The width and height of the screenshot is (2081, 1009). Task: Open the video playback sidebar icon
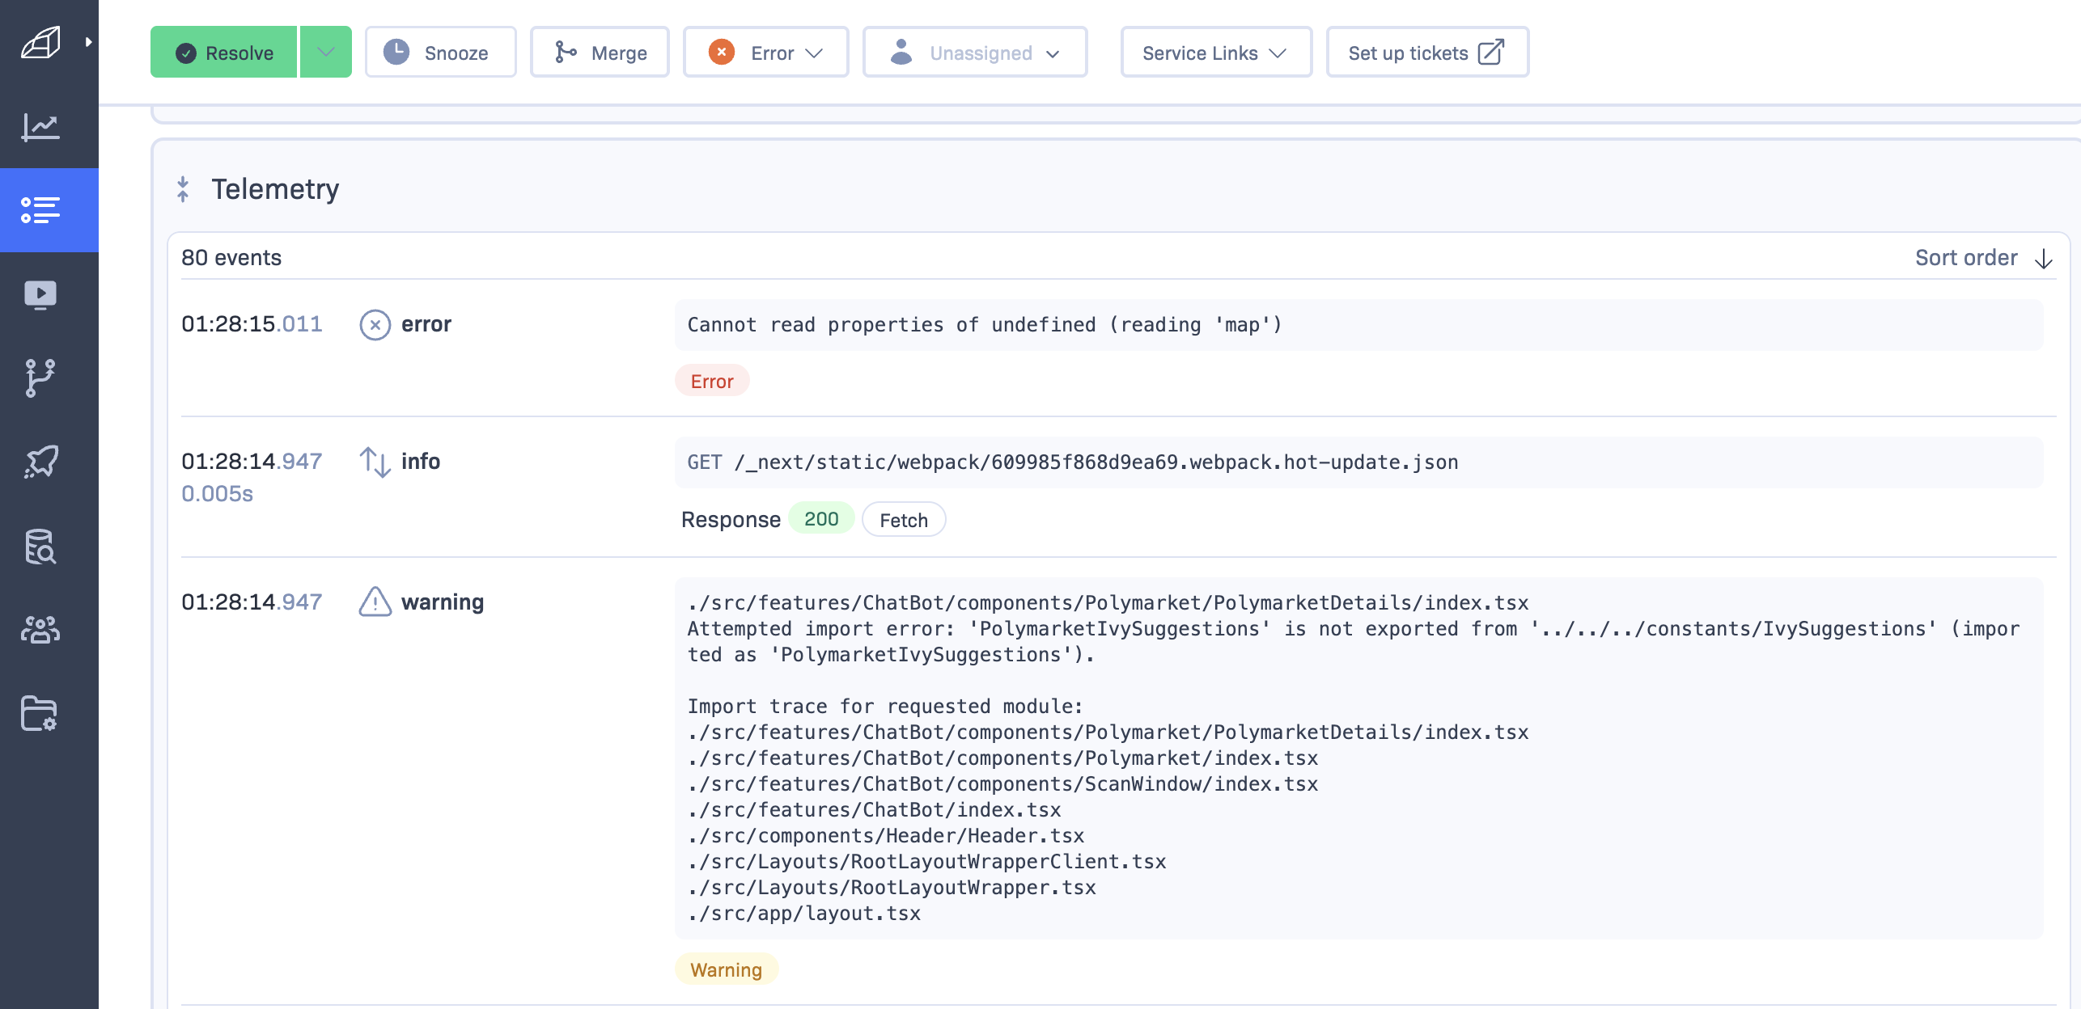coord(40,295)
